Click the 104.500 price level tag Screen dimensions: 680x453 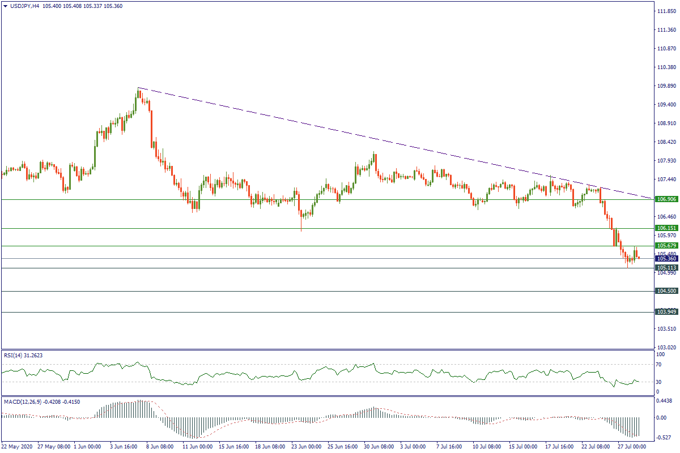pos(666,291)
